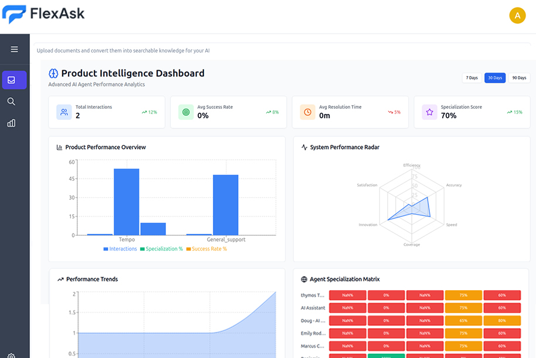
Task: Click the first NaN% cell in Emily's row
Action: [x=348, y=333]
